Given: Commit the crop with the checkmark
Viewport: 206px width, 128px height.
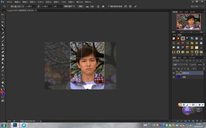Looking at the screenshot, I should (135, 6).
